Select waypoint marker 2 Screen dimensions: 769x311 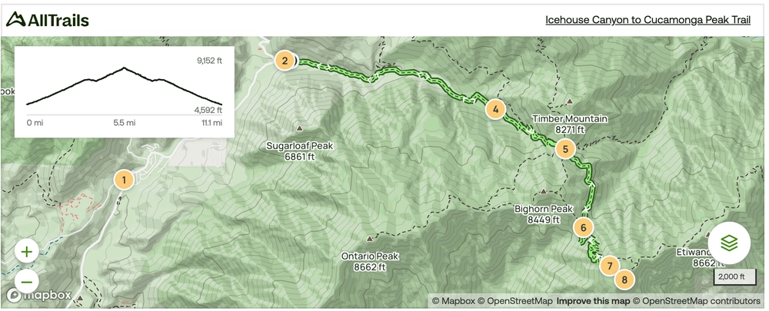pos(285,61)
